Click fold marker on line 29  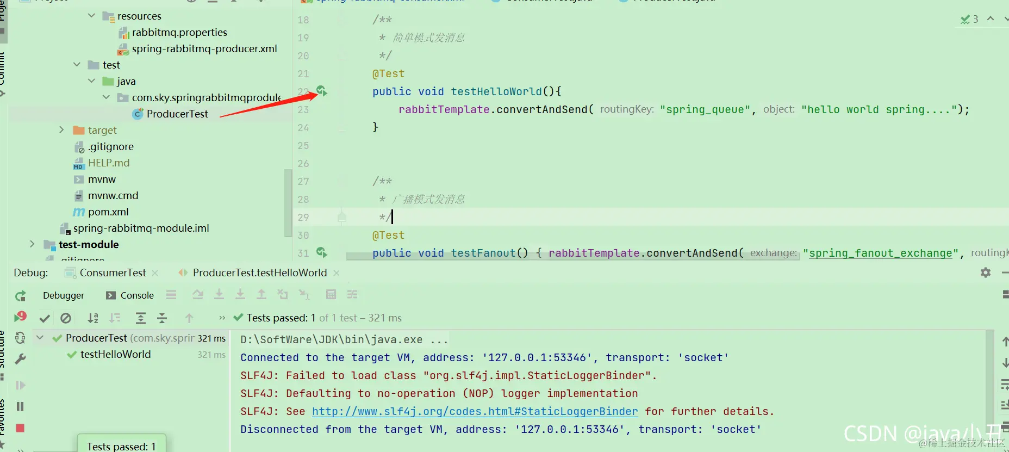342,217
